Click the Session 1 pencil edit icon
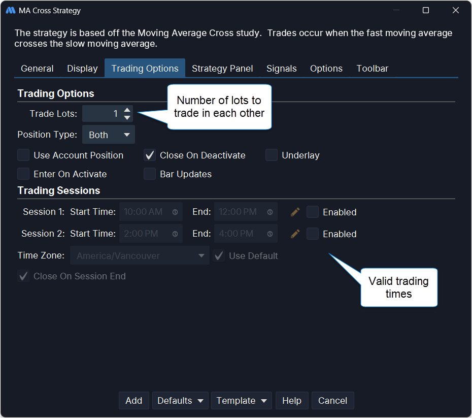472x418 pixels. (295, 212)
